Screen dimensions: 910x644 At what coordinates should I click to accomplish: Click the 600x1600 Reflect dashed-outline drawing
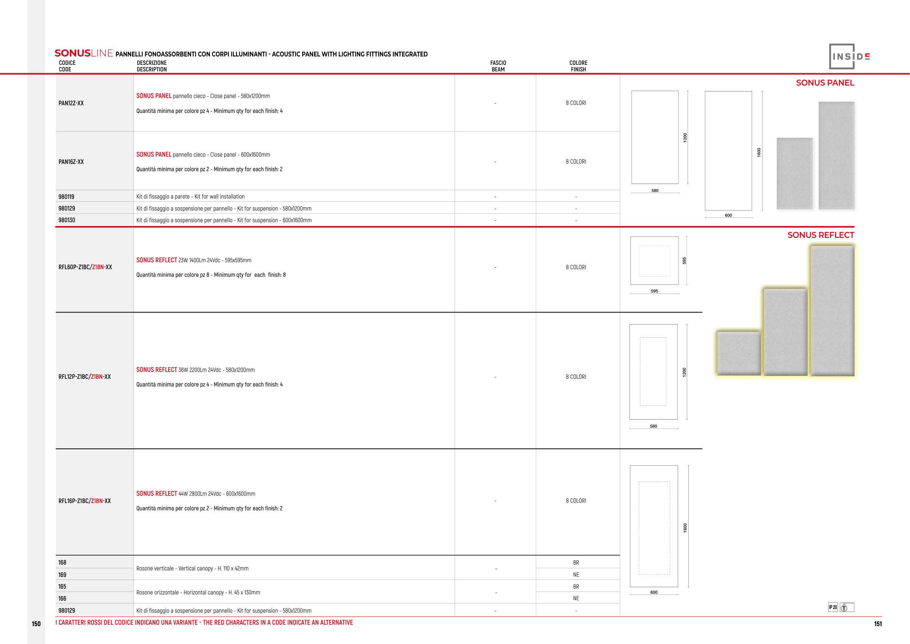pos(654,526)
